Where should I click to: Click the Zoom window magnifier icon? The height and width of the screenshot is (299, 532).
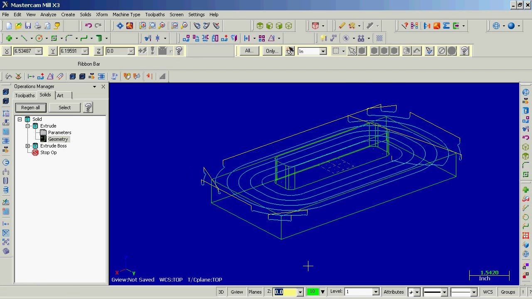(x=143, y=26)
